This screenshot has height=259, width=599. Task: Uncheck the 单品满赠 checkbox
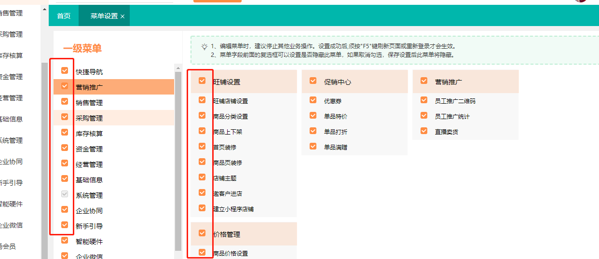click(313, 146)
